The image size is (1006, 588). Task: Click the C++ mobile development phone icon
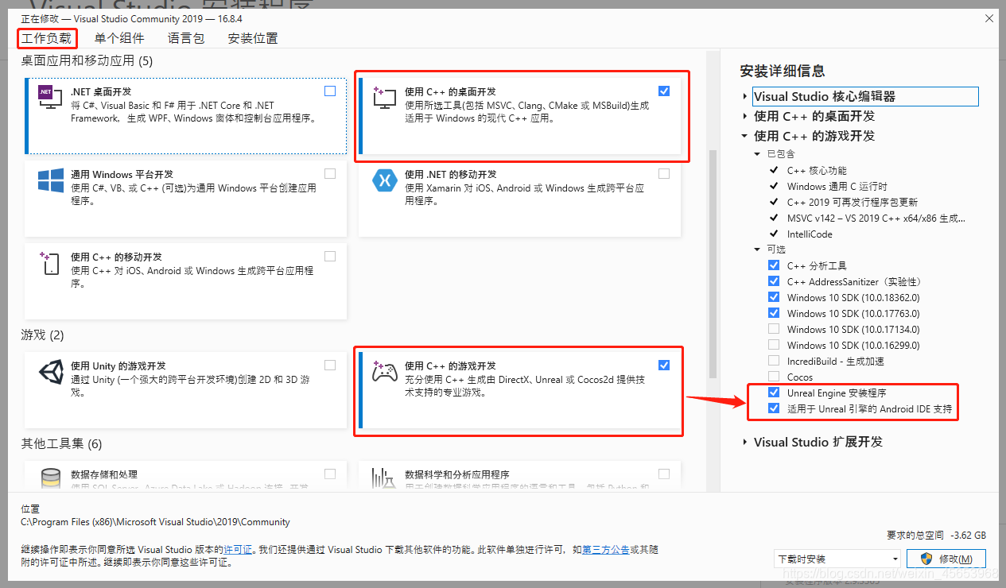coord(51,263)
